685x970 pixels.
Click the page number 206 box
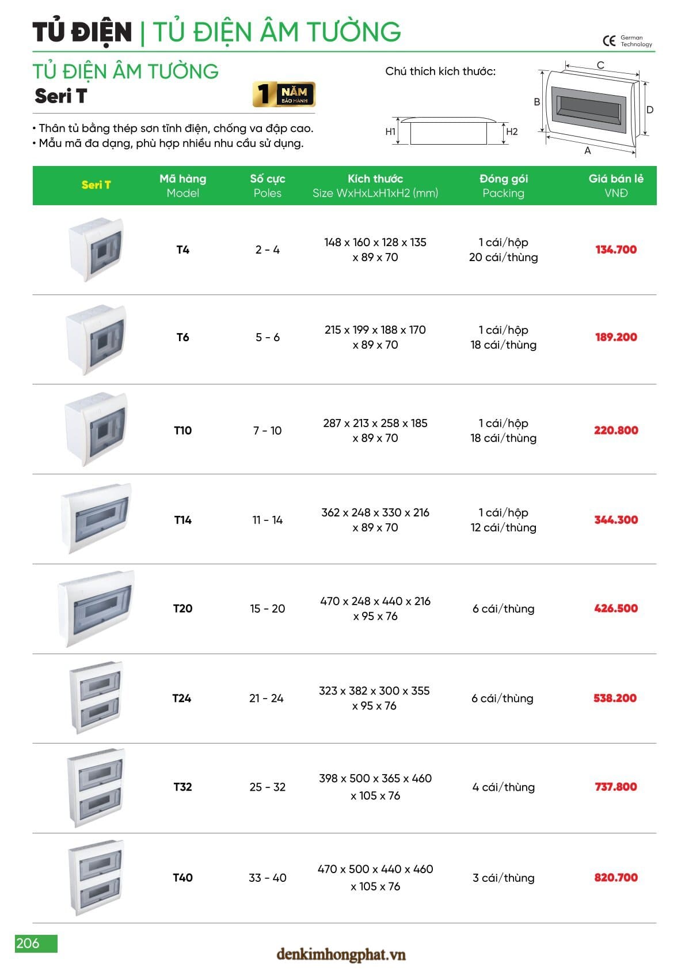[x=36, y=943]
